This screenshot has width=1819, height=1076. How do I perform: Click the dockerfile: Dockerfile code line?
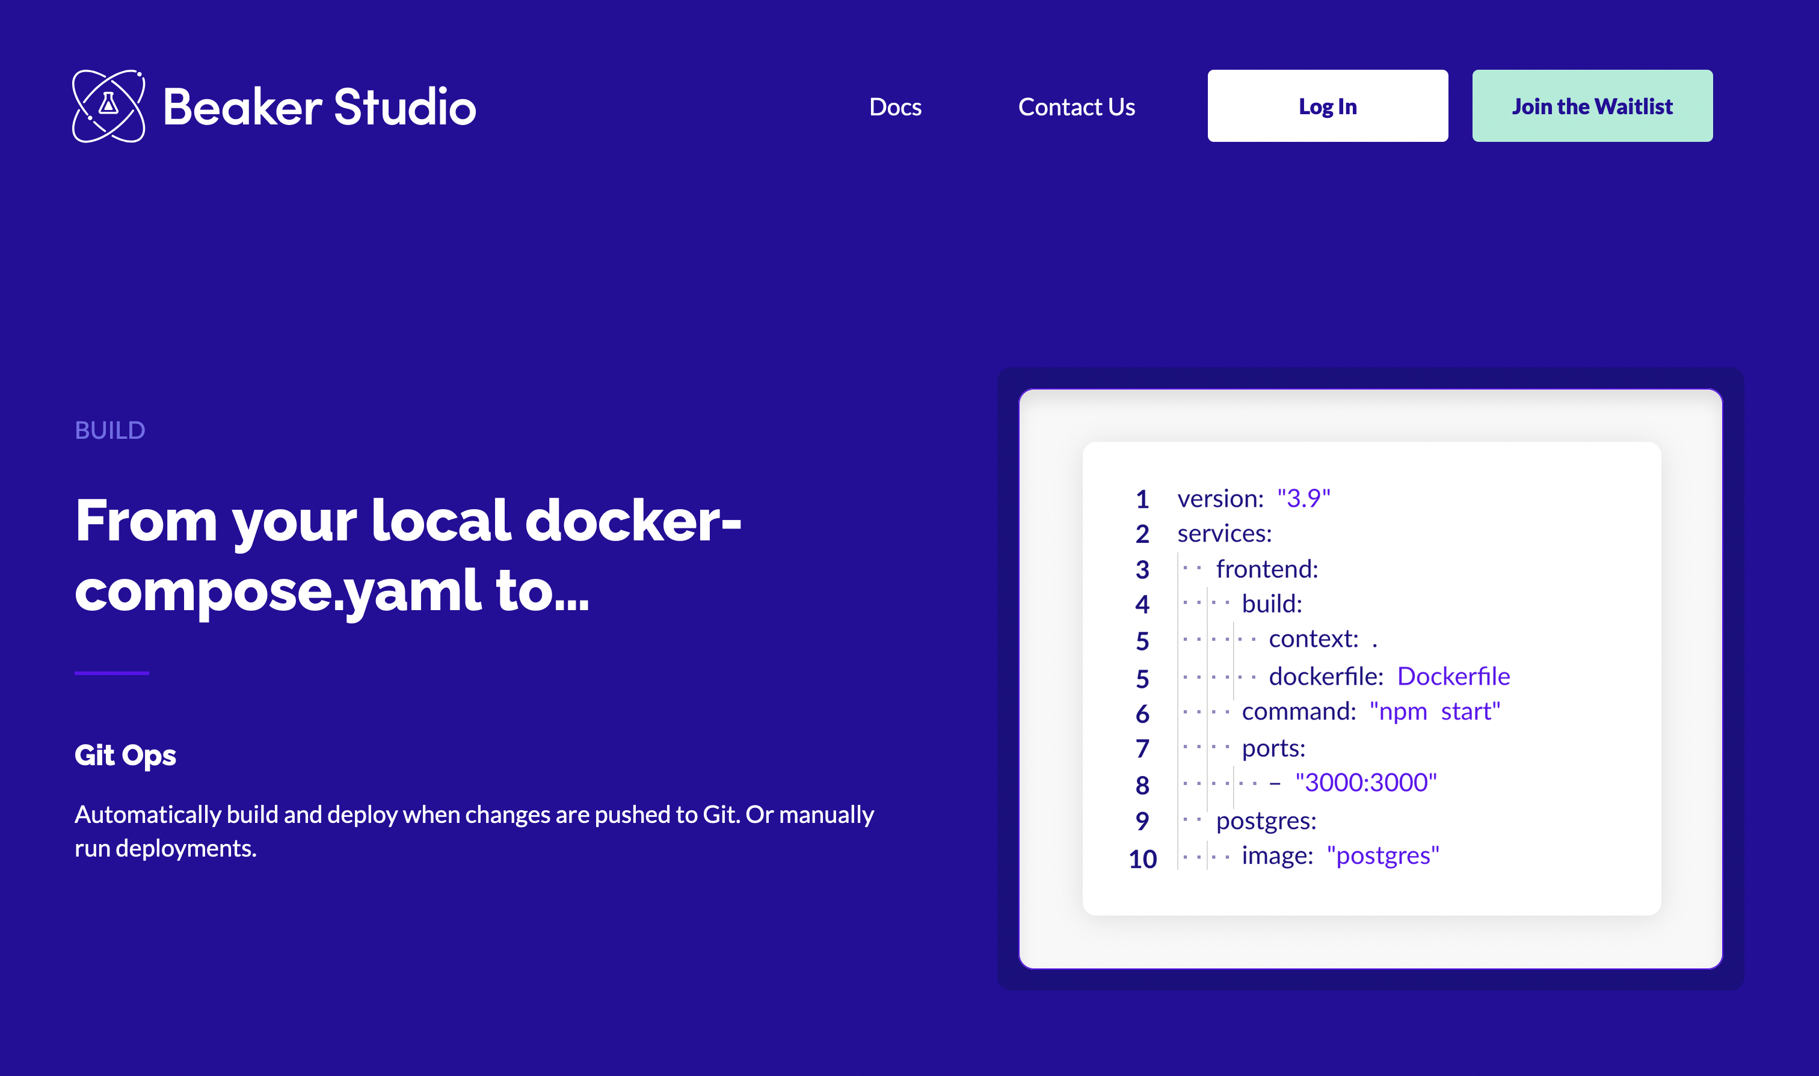pos(1389,676)
